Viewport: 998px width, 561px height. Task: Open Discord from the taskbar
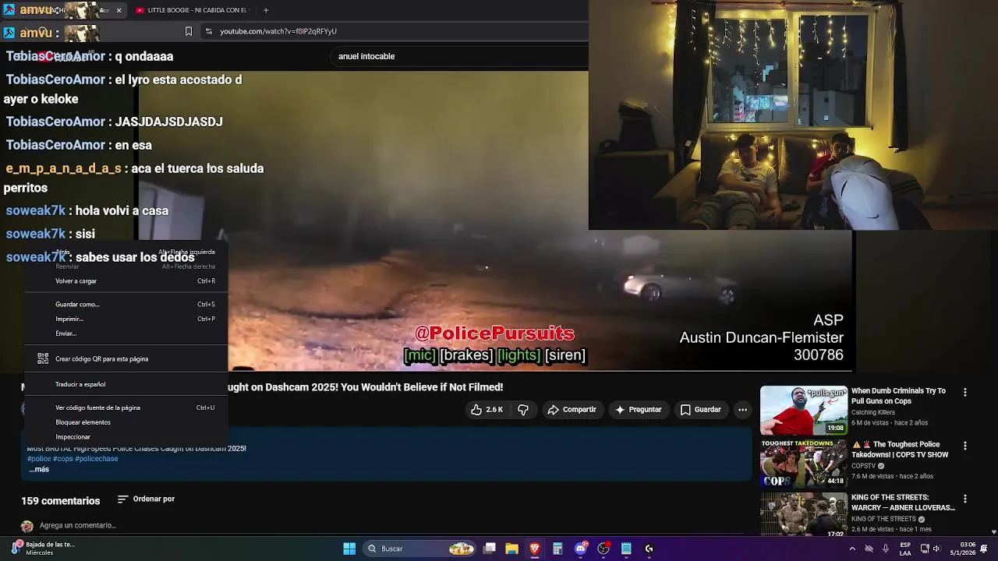pyautogui.click(x=580, y=549)
